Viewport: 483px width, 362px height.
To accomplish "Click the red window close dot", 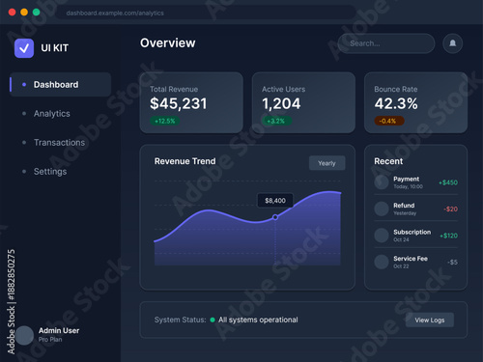I will coord(13,13).
